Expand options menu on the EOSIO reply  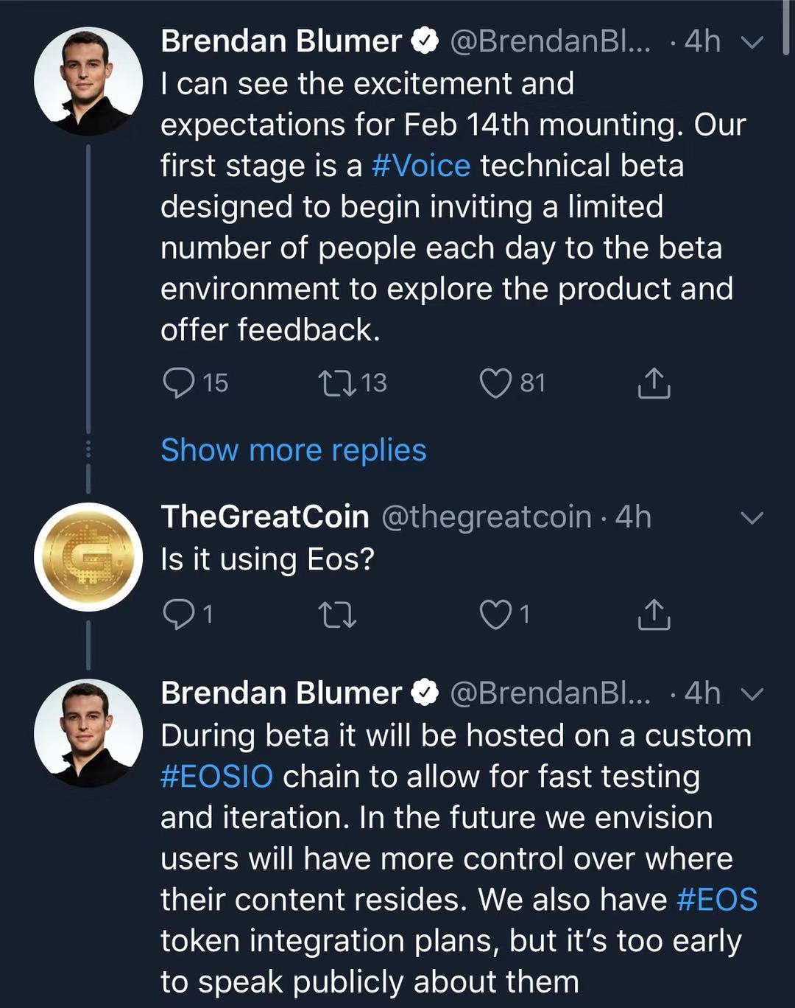point(752,694)
